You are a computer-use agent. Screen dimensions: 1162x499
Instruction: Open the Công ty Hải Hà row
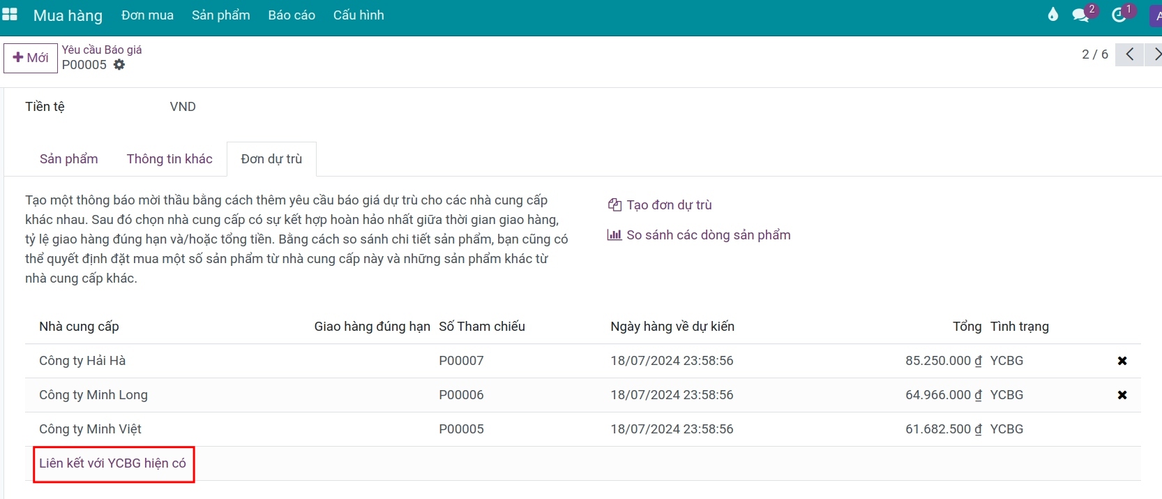583,361
